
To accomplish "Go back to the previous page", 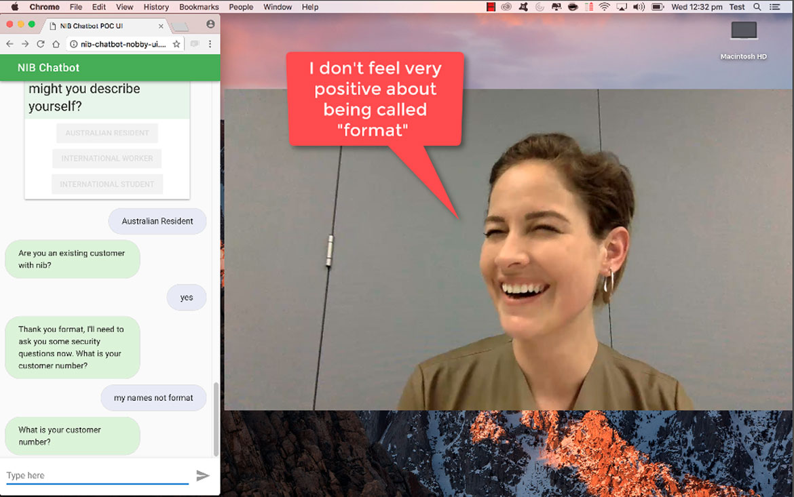I will (x=10, y=44).
